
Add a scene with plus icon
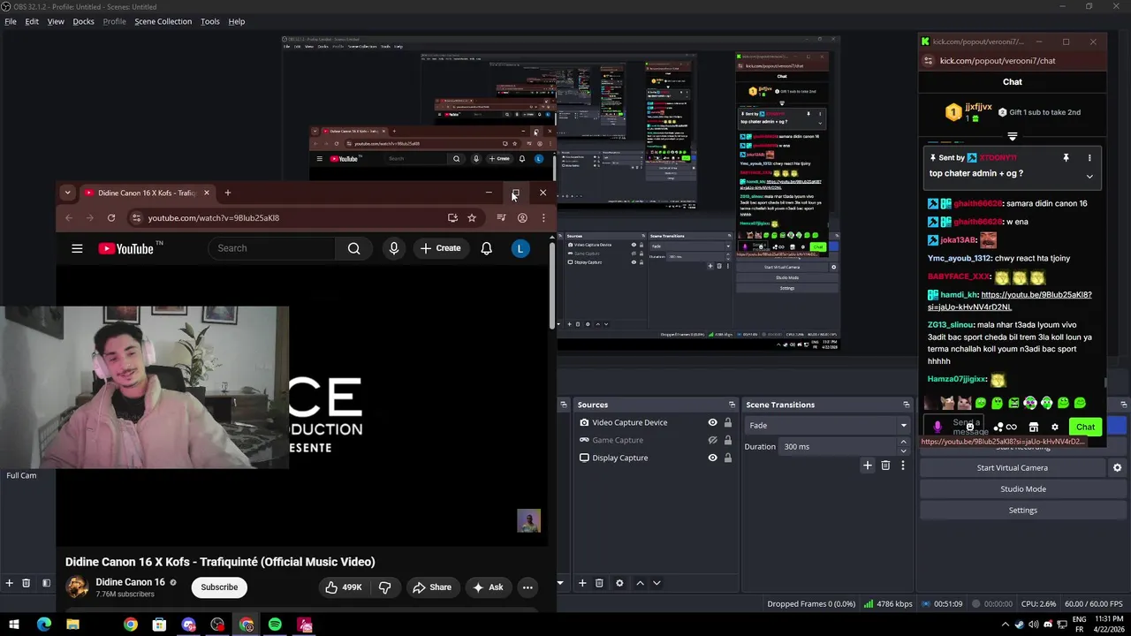click(x=9, y=583)
